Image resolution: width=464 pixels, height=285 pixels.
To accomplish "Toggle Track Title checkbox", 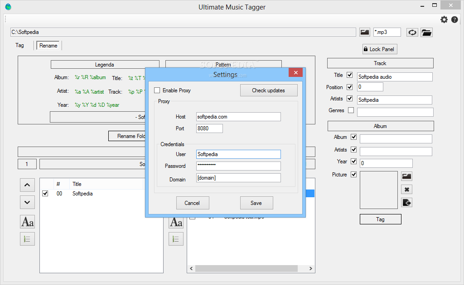I will click(350, 75).
